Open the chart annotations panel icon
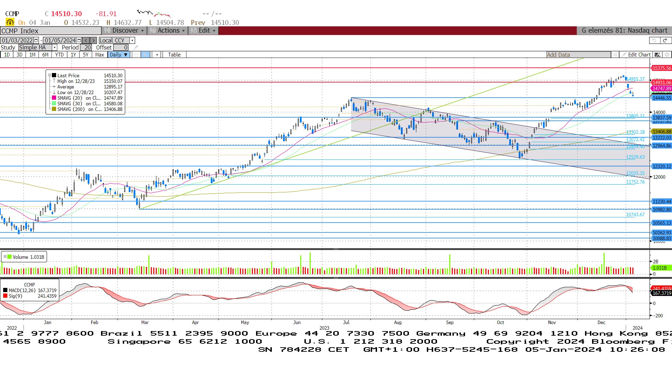The image size is (672, 369). coord(658,55)
